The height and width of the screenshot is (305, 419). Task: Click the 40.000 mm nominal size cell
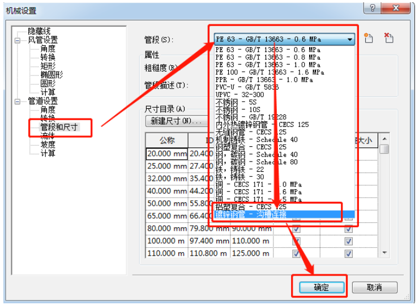click(167, 191)
